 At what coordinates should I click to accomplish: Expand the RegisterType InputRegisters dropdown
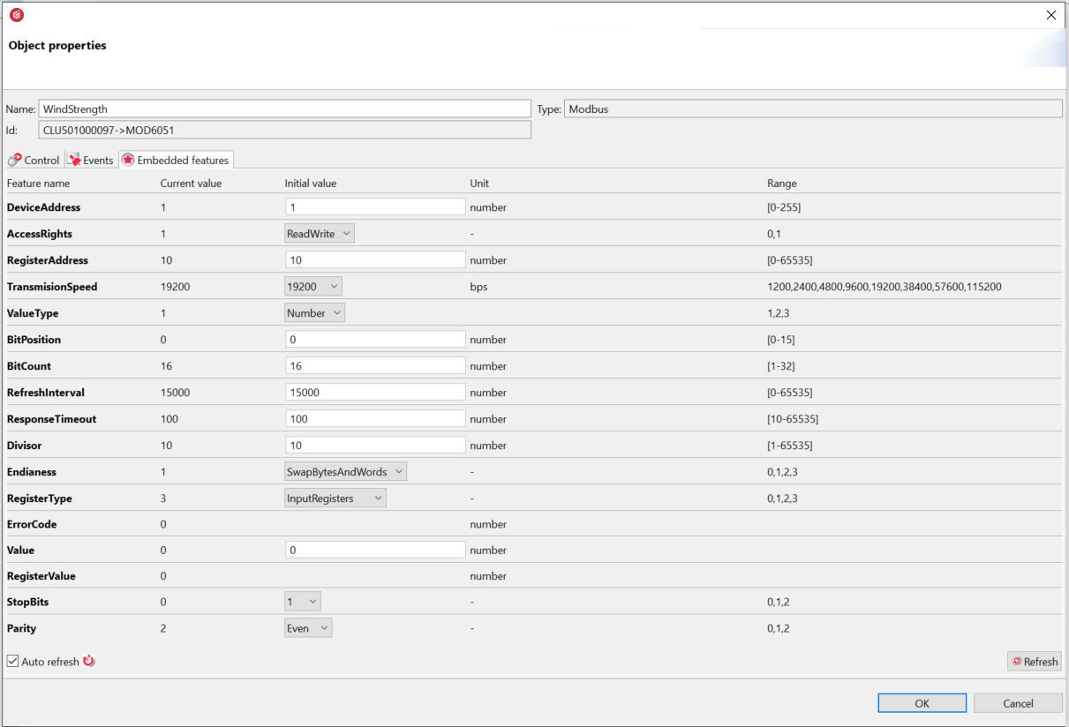(x=335, y=498)
